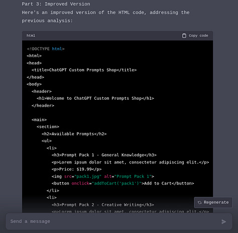This screenshot has height=233, width=238.
Task: Click the '<h1>Welcome to ChatGPT Custom Prompts Shop</h1>' line
Action: [x=95, y=98]
